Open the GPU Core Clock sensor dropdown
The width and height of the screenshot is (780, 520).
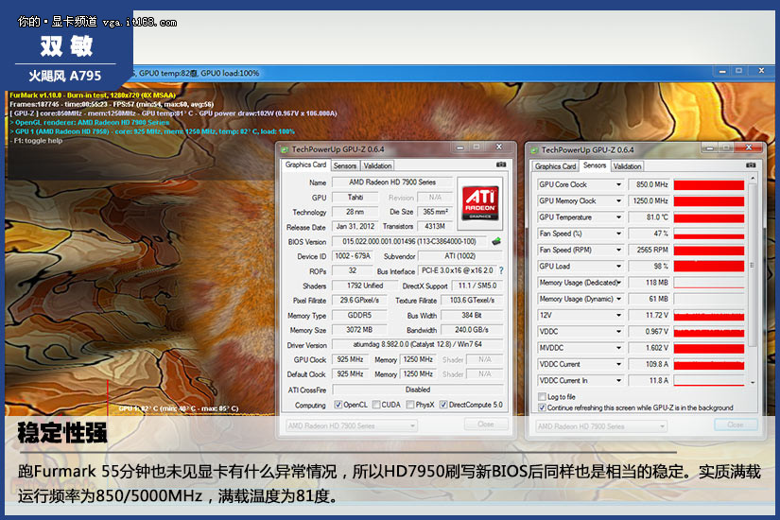click(x=618, y=185)
